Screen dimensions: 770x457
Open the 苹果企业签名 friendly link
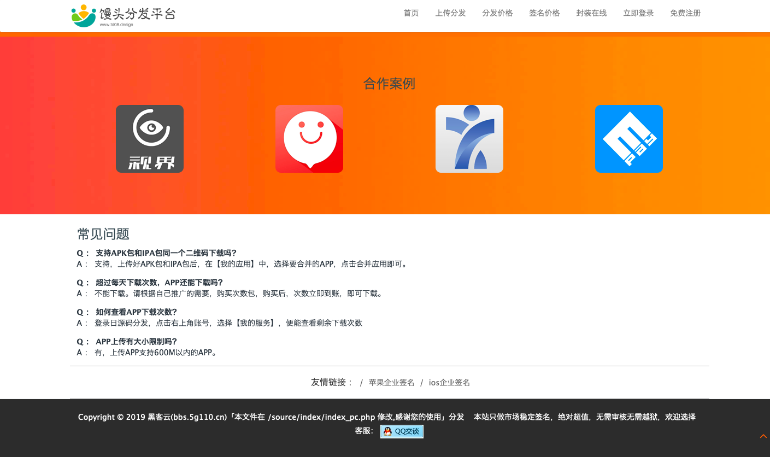pyautogui.click(x=391, y=383)
